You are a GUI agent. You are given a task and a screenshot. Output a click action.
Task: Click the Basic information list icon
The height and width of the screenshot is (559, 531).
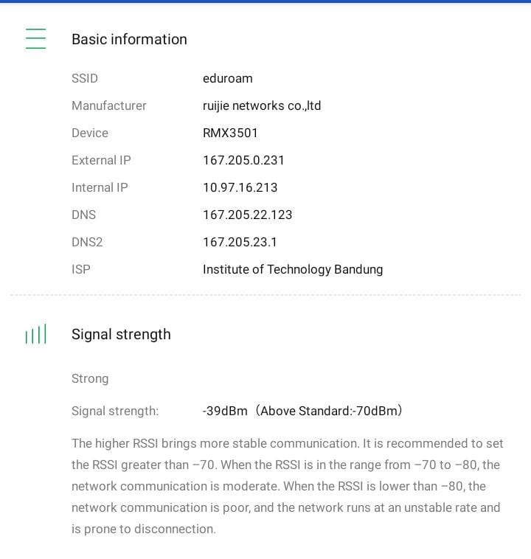(x=35, y=39)
